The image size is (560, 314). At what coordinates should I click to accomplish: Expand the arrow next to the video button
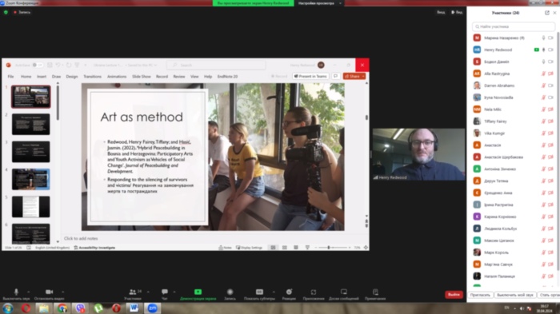63,292
